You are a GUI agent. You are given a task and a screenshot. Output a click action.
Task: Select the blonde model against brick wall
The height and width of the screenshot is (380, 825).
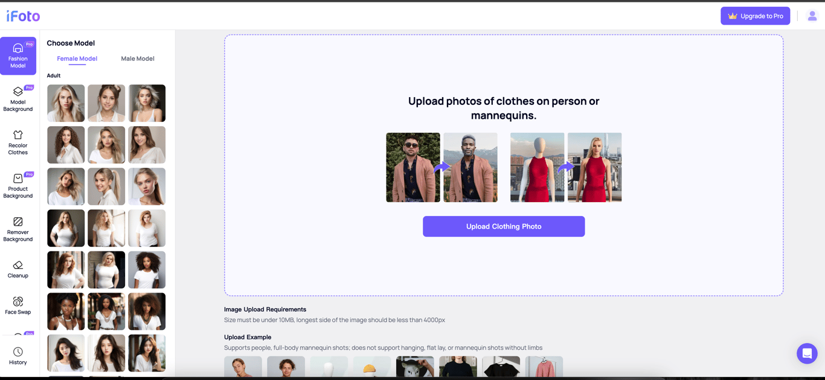click(x=106, y=270)
